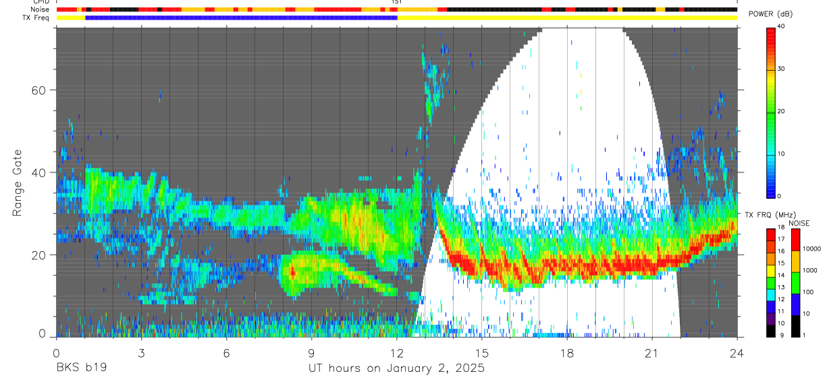Click the '6' tick on the UT hours axis

coord(226,352)
